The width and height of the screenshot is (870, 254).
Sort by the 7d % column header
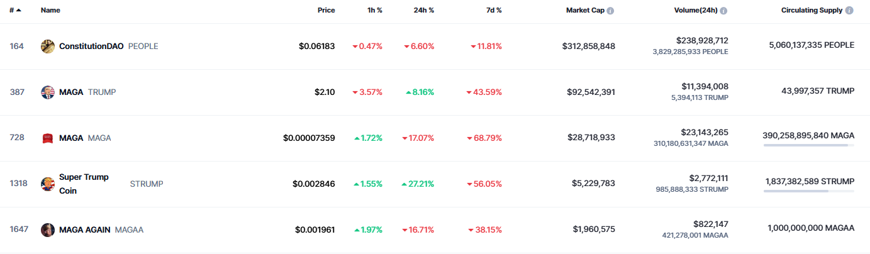[x=493, y=11]
